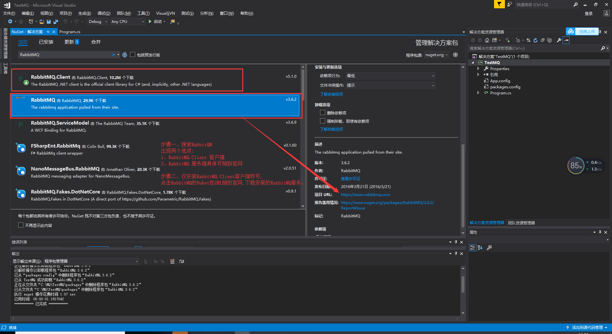Click the Refresh icon in Solution Explorer
The height and width of the screenshot is (334, 612).
point(535,40)
